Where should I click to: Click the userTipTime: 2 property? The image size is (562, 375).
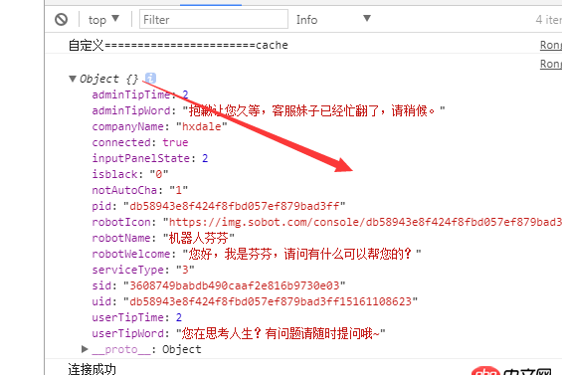pos(137,317)
